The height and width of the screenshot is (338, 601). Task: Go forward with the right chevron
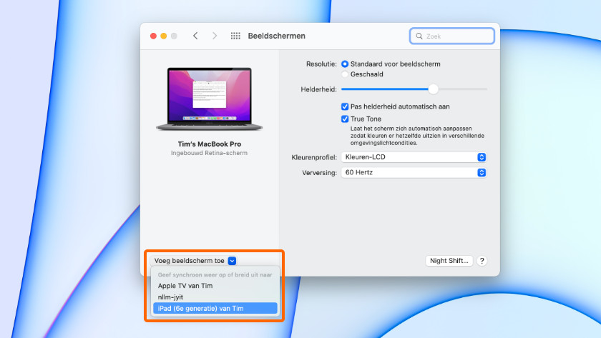point(215,36)
